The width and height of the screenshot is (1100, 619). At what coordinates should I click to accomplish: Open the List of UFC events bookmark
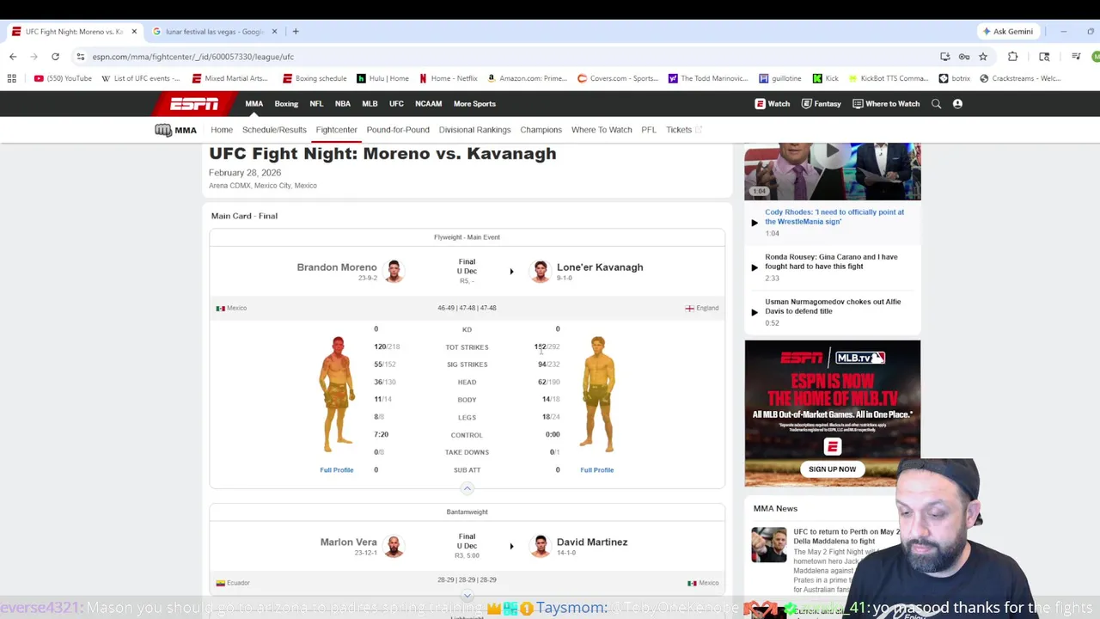141,78
